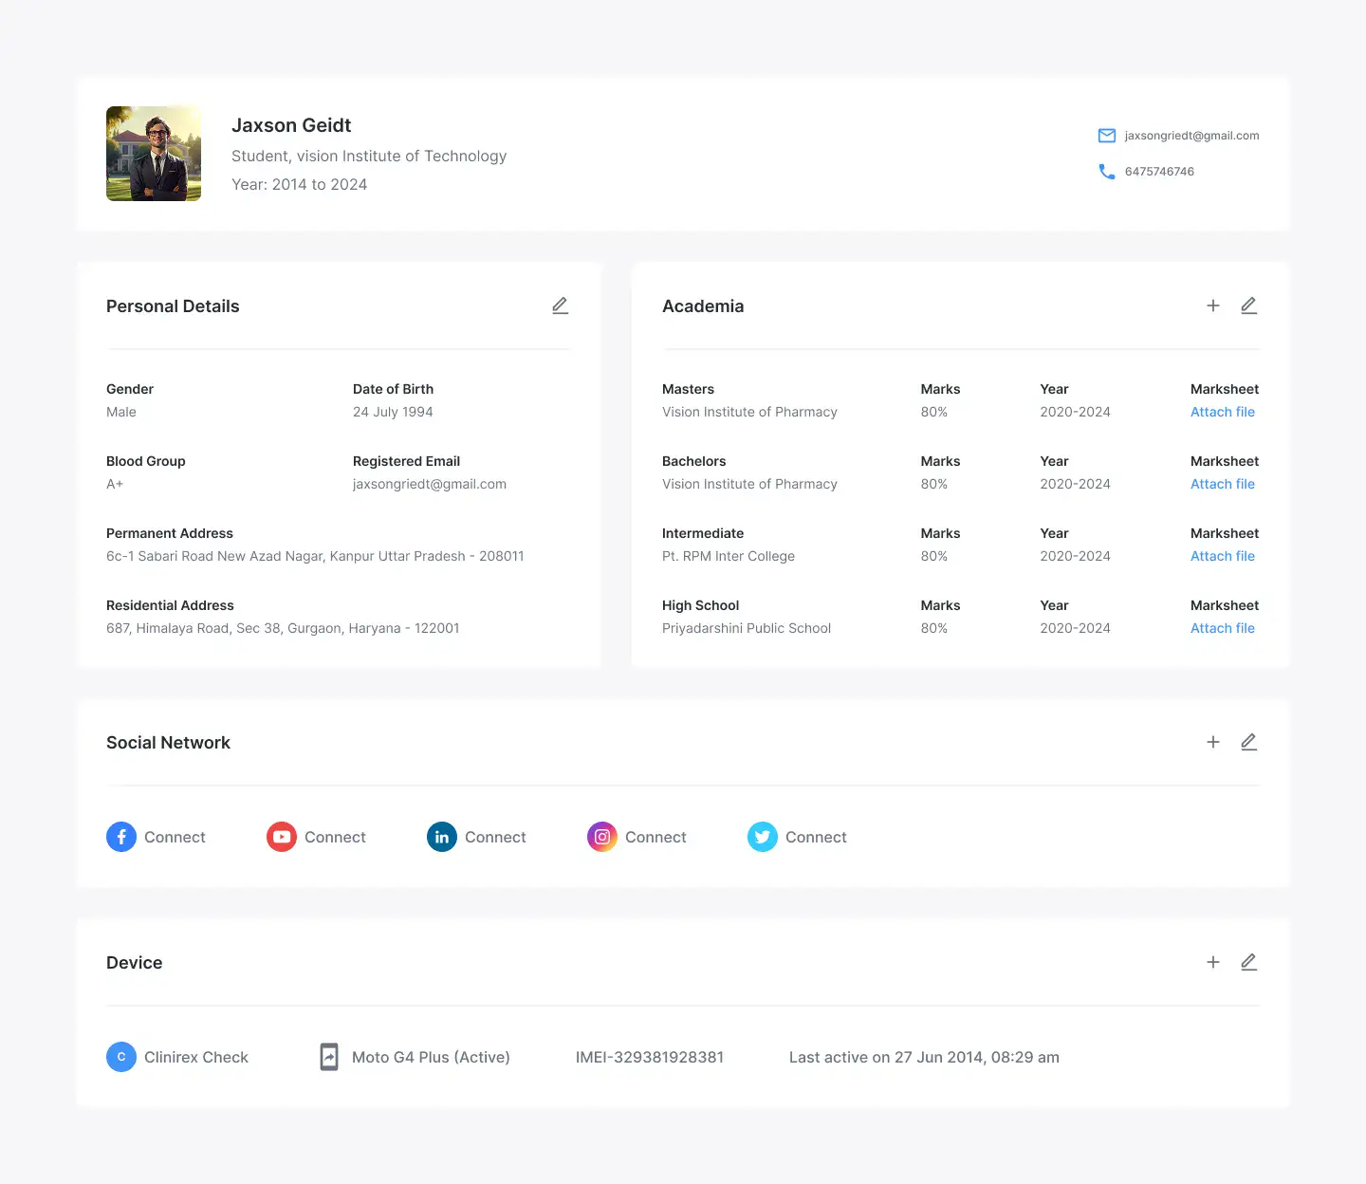Click 'Vision Institute of Pharmacy' under Masters
The width and height of the screenshot is (1366, 1184).
click(749, 412)
